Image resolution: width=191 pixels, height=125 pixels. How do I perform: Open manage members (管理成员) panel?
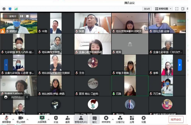tap(81, 119)
